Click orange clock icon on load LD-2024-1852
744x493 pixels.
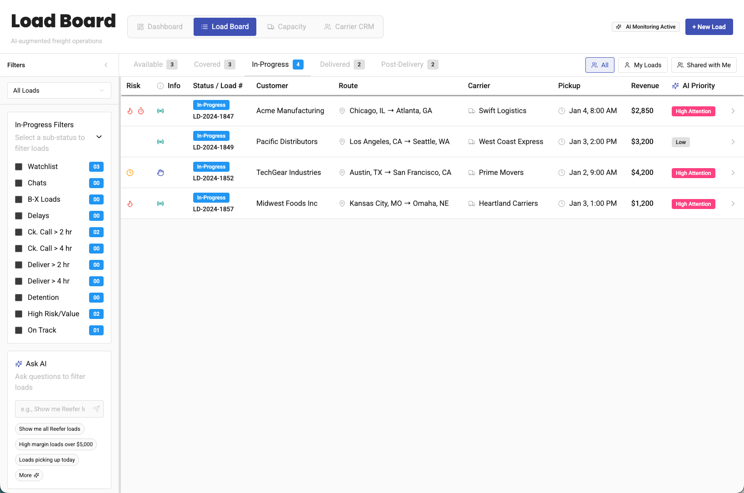[130, 173]
